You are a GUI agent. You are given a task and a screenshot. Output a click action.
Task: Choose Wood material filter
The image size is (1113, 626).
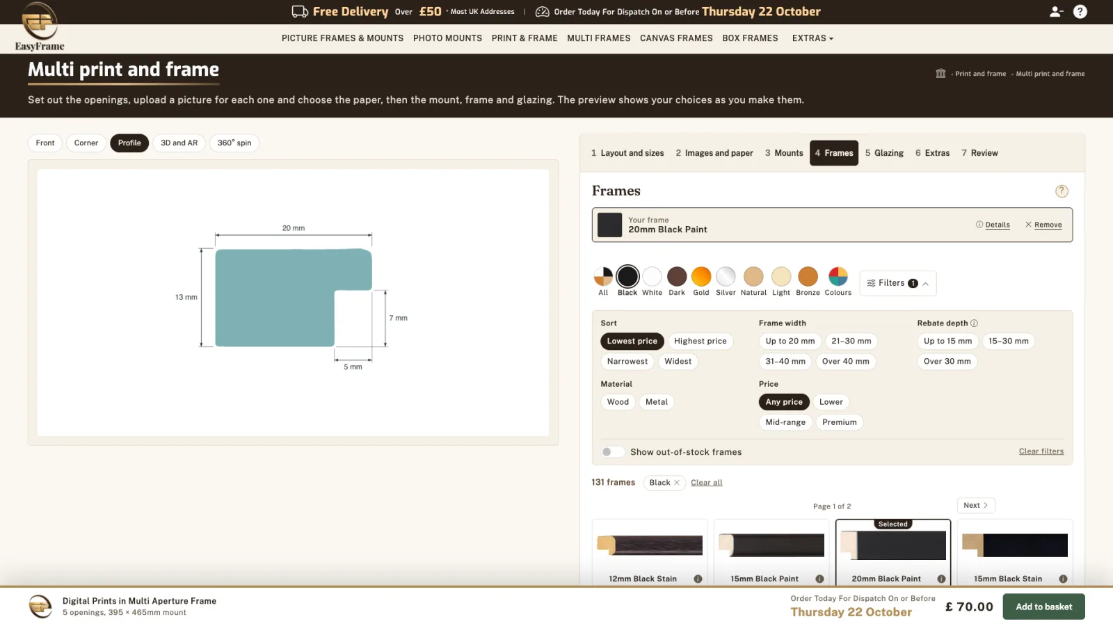[618, 402]
